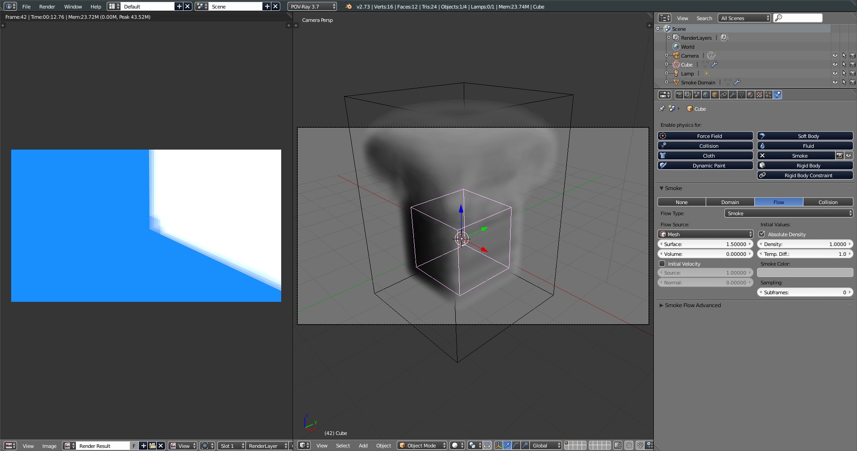Click the Material properties tab icon
This screenshot has width=857, height=451.
(x=750, y=95)
